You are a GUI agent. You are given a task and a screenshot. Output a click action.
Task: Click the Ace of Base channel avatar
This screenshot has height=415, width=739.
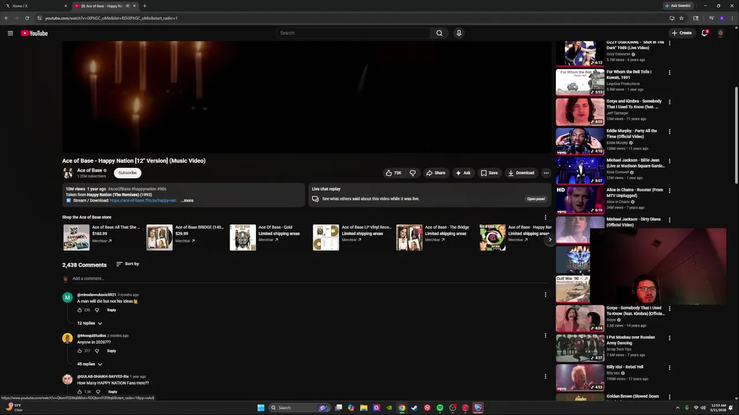coord(68,173)
